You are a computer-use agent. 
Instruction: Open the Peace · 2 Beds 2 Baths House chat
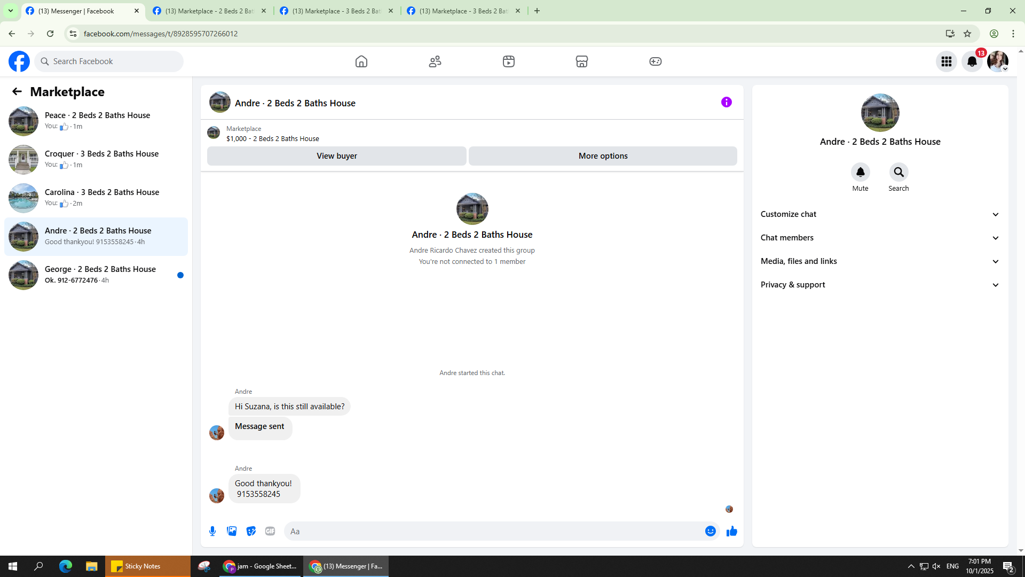click(x=96, y=121)
